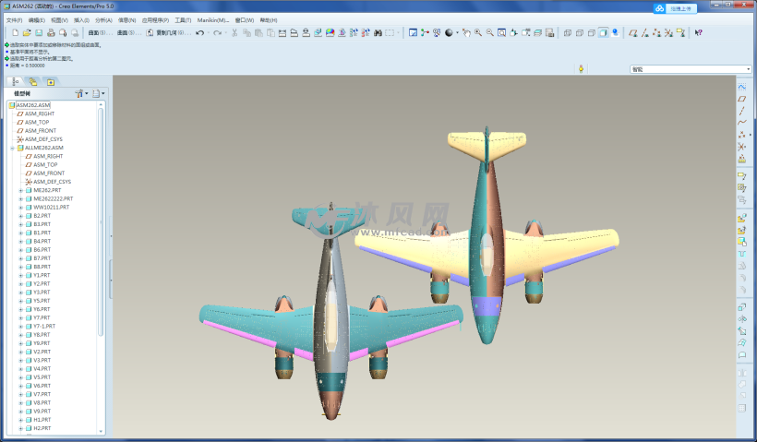
Task: Collapse the ALLME262.ASM tree node
Action: [x=12, y=148]
